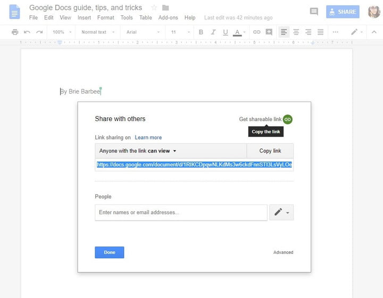The image size is (383, 298).
Task: Open the Tools menu
Action: (127, 18)
